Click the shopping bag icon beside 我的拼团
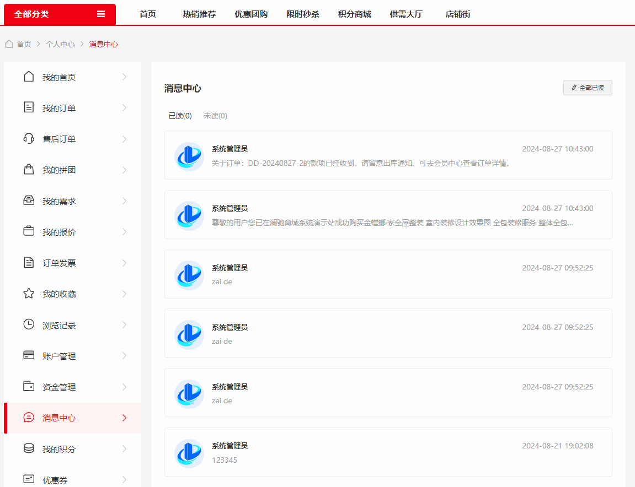Image resolution: width=635 pixels, height=487 pixels. pyautogui.click(x=29, y=170)
